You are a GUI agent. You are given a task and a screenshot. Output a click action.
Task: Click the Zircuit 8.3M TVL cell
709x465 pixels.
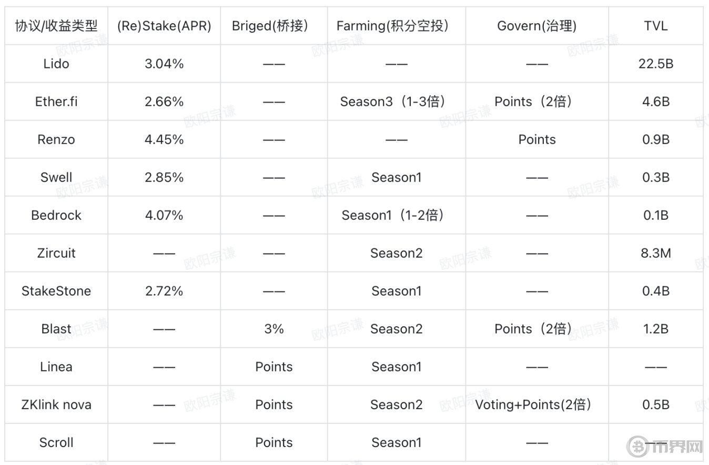coord(655,253)
